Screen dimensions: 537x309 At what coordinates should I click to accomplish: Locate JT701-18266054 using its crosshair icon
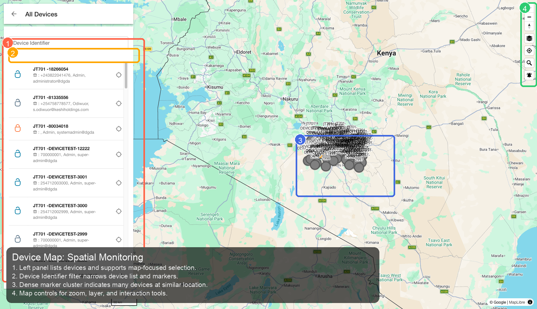click(118, 75)
